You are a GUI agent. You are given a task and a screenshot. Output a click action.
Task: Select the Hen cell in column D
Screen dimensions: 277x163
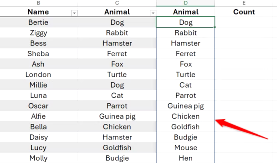186,158
